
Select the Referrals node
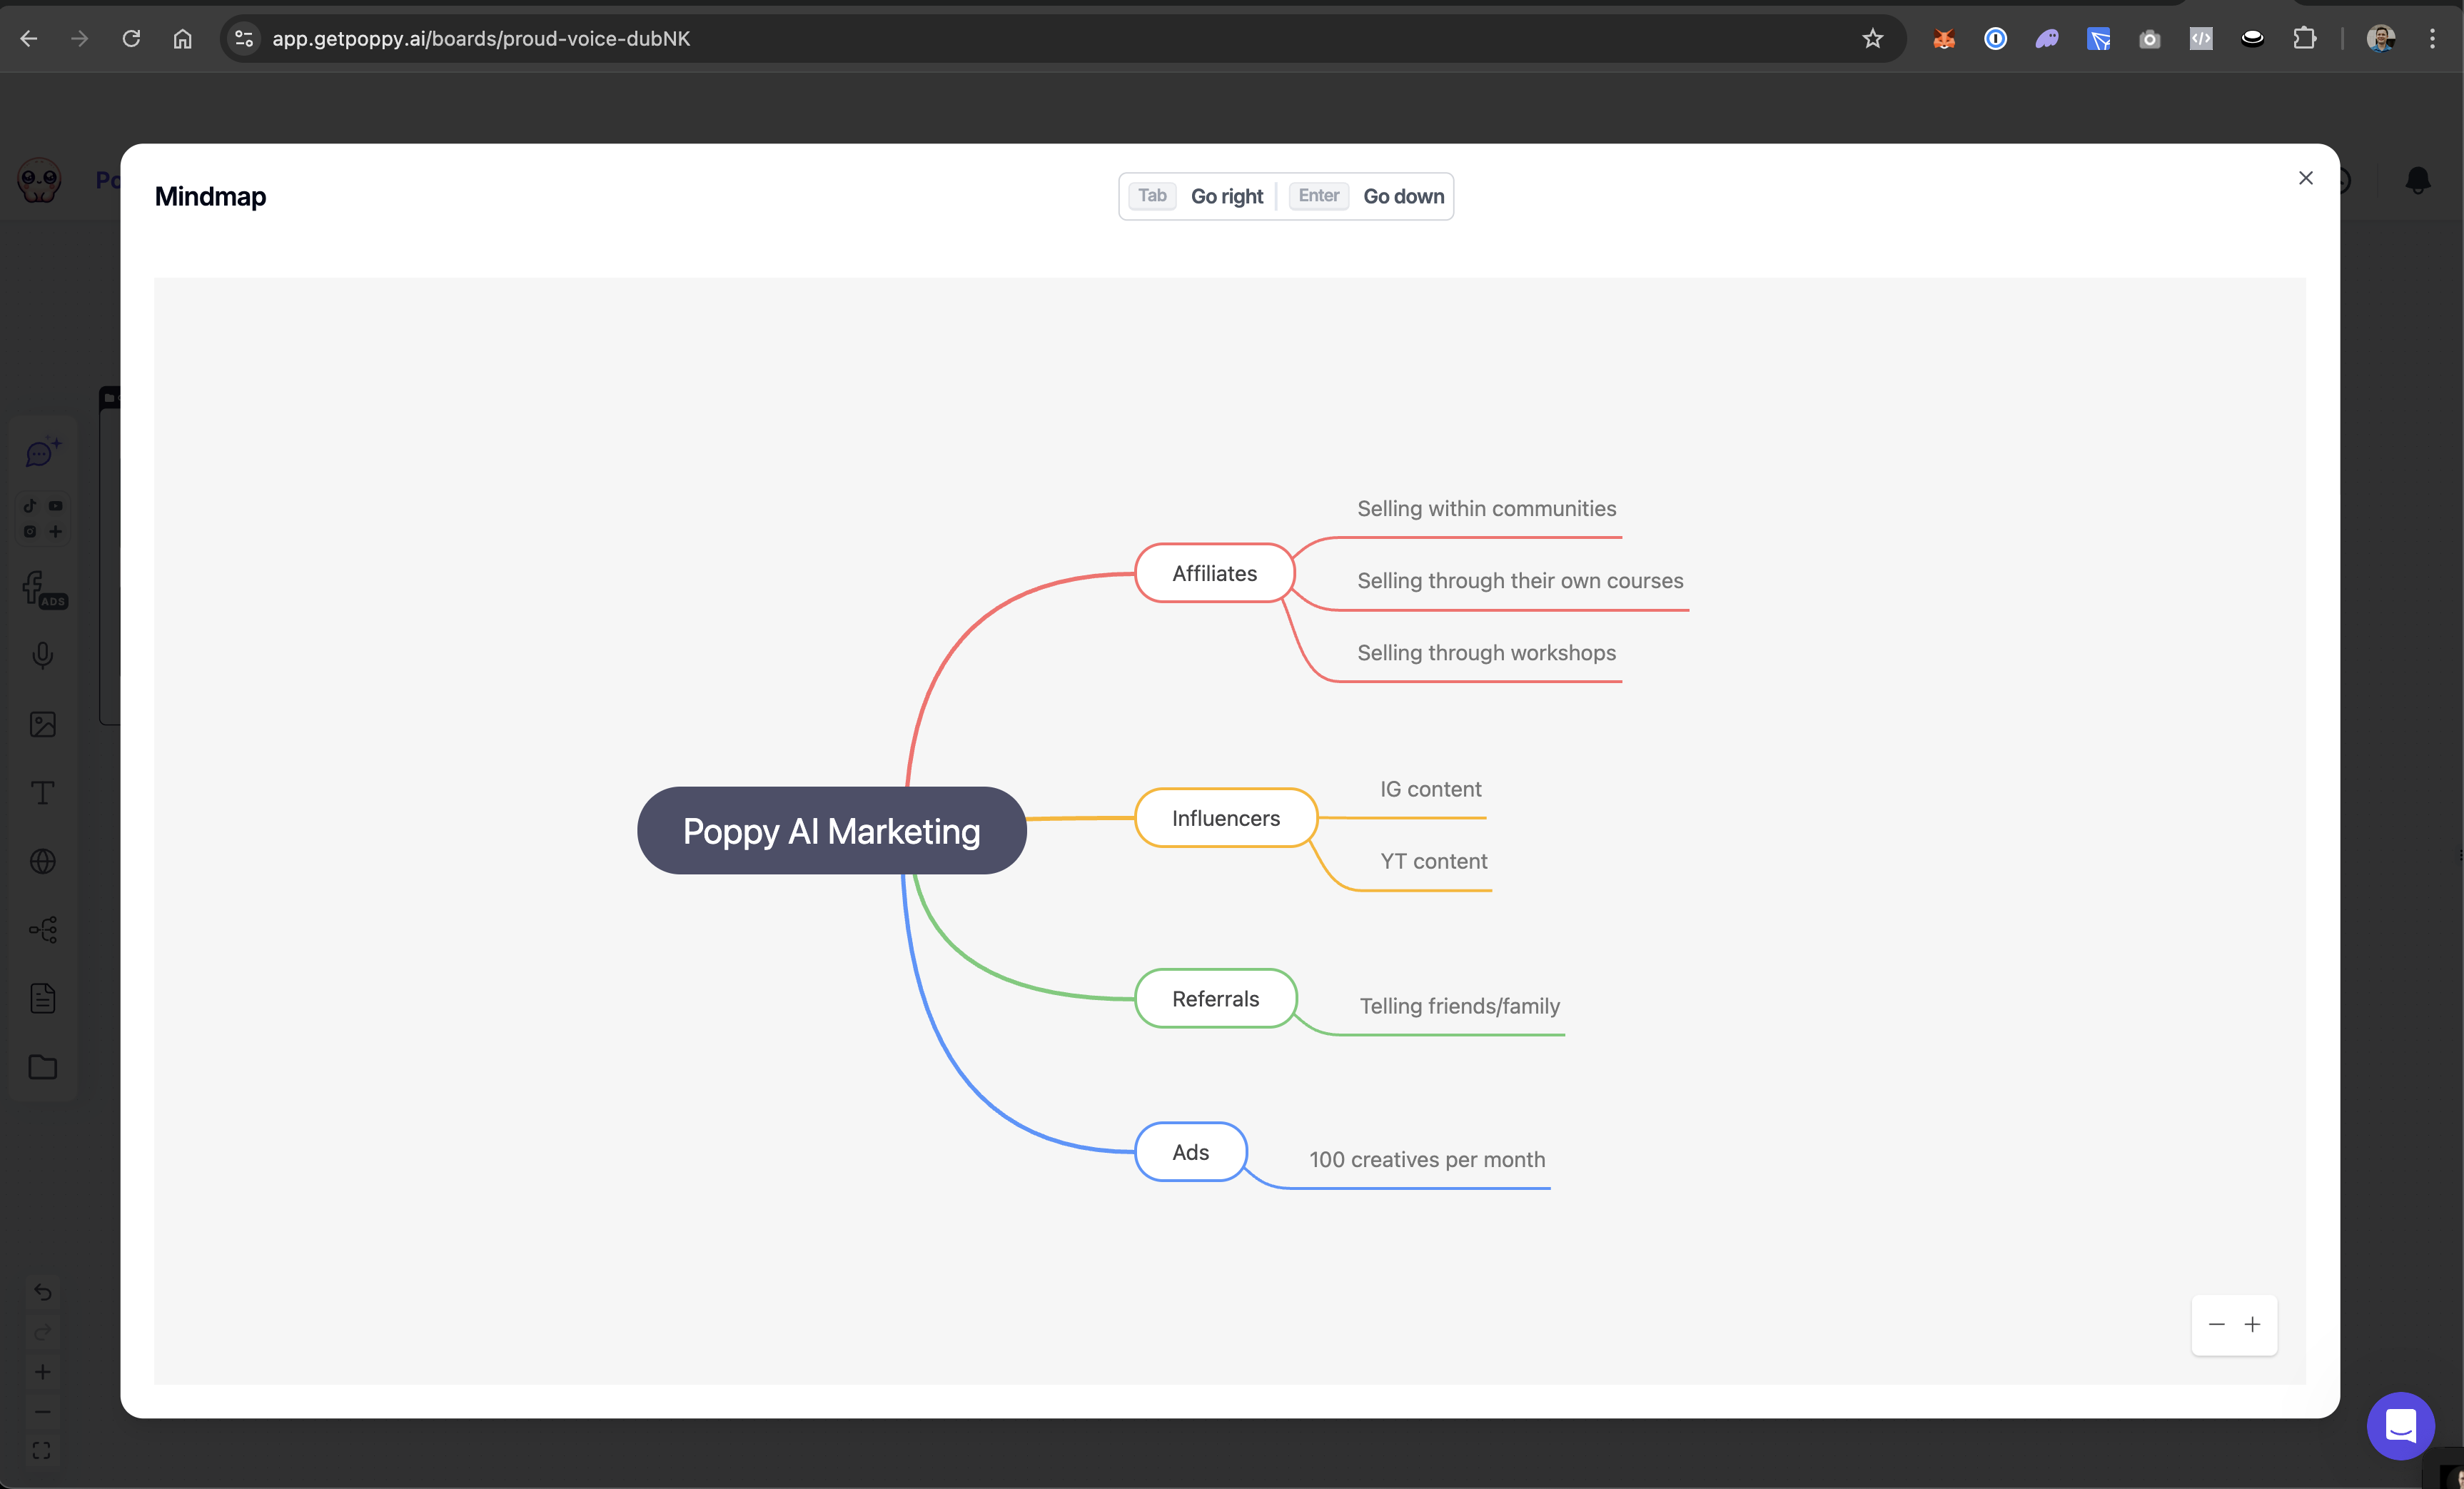[x=1215, y=998]
